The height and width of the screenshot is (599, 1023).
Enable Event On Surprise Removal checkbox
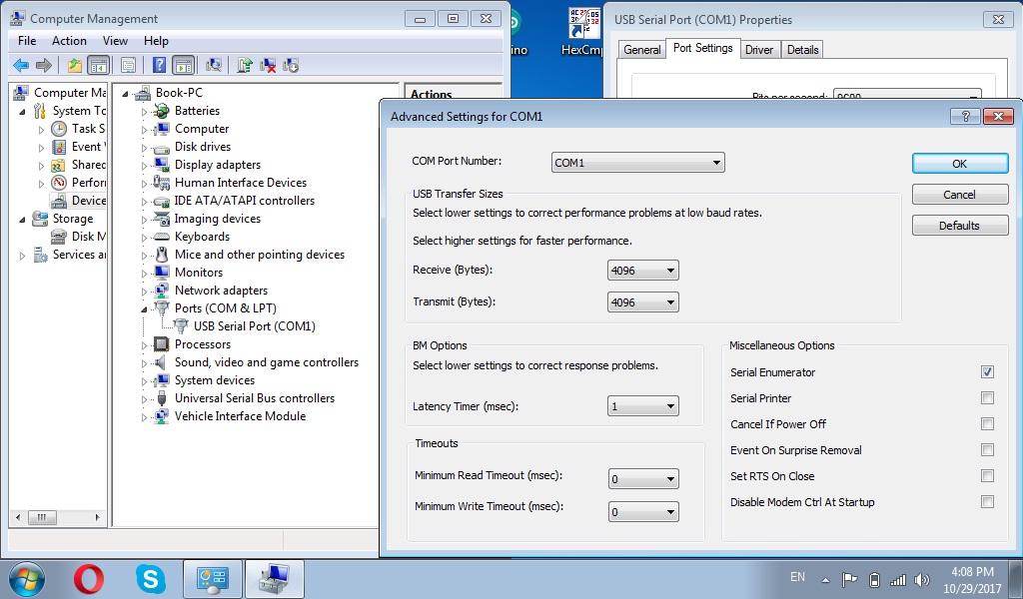point(987,449)
